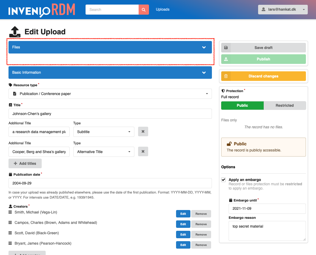Click the search magnifier icon
316x255 pixels.
pos(144,10)
